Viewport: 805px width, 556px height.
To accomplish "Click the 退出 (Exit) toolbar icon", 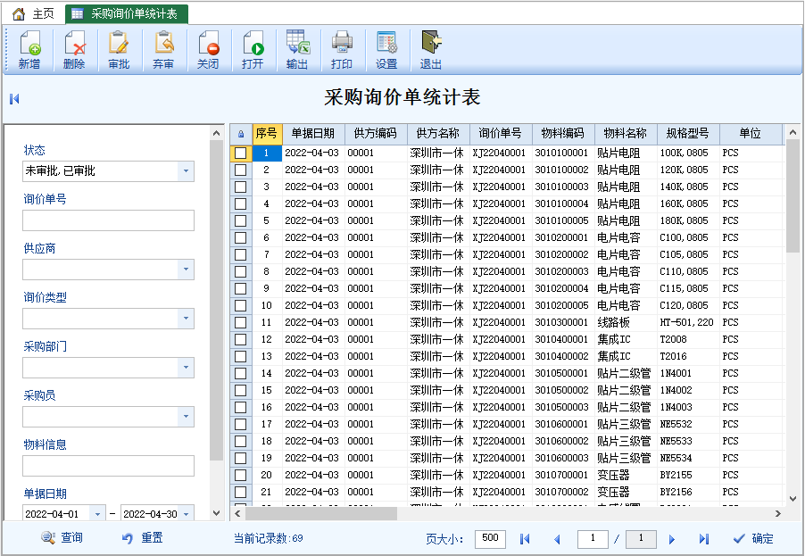I will pos(431,49).
